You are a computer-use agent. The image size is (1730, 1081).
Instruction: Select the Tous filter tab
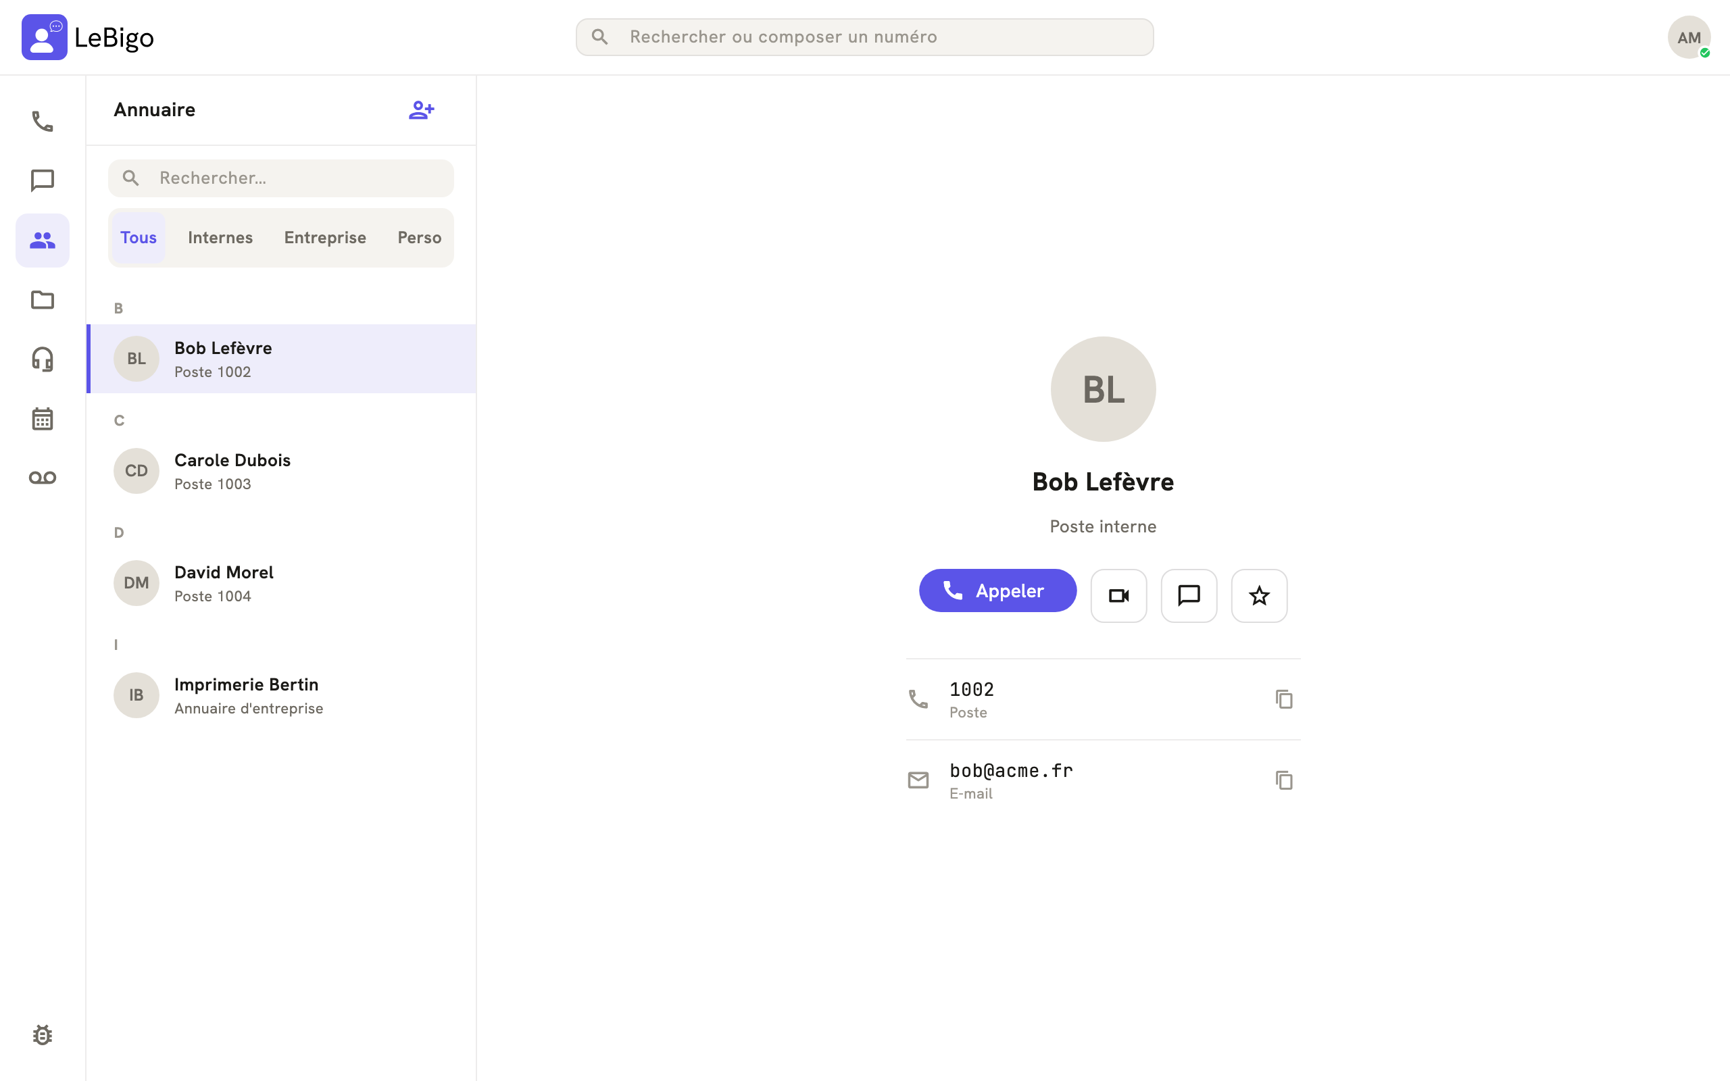(x=138, y=237)
